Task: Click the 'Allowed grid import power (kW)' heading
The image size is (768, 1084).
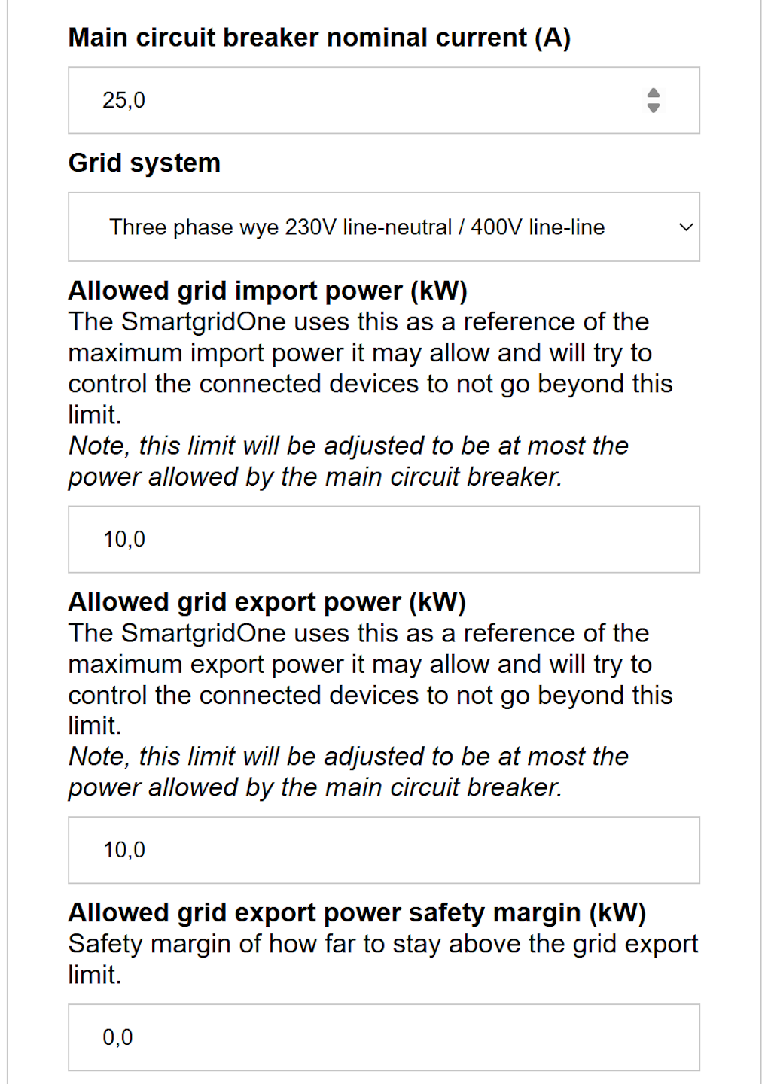Action: (x=267, y=291)
